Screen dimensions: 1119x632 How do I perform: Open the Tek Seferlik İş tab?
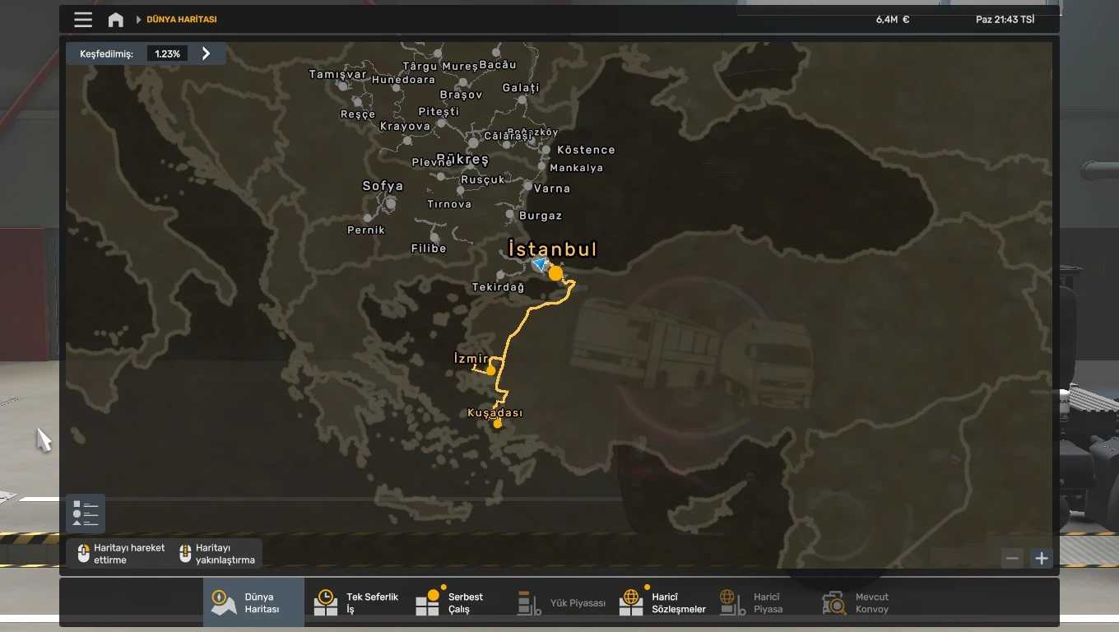[355, 602]
